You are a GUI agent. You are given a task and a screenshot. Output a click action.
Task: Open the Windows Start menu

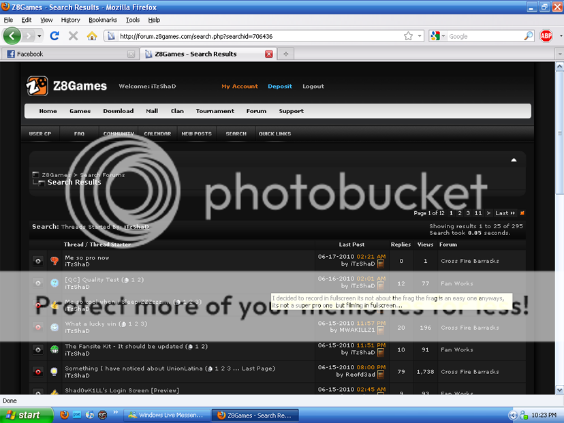pyautogui.click(x=24, y=415)
